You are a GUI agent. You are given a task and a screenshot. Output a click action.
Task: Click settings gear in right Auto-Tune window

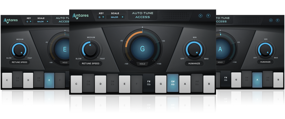coord(271,20)
